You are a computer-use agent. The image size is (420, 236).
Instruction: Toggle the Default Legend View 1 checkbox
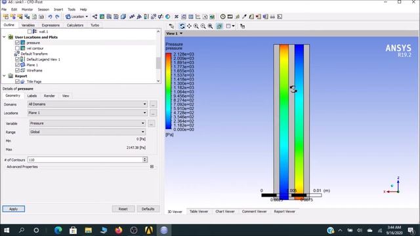click(18, 59)
